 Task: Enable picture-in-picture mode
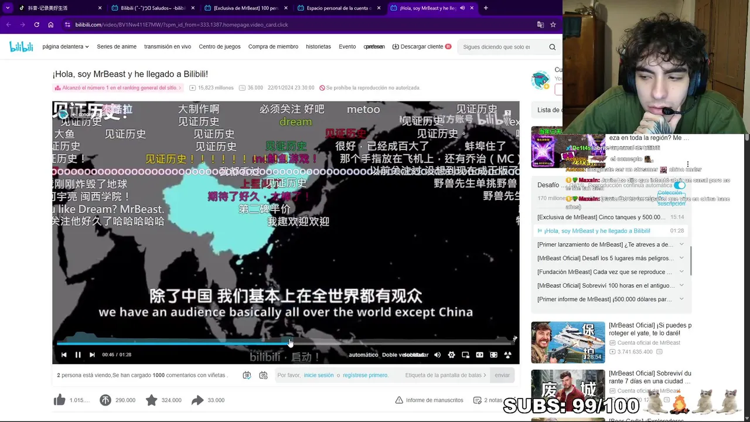(465, 355)
